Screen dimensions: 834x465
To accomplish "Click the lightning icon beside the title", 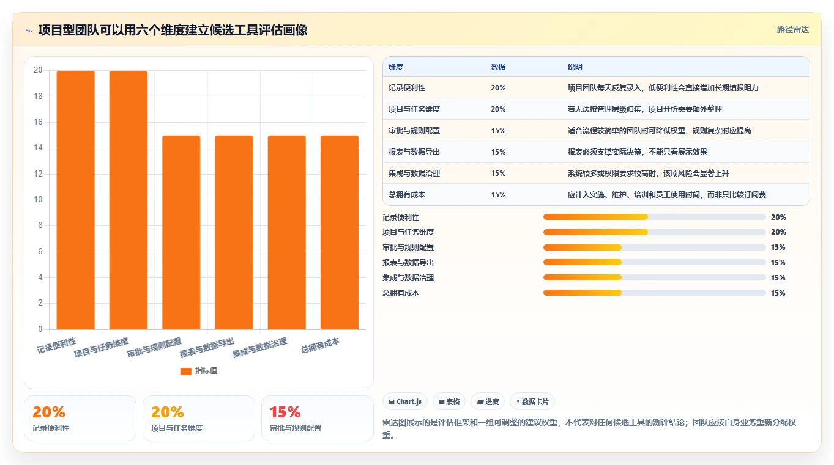I will (x=29, y=30).
